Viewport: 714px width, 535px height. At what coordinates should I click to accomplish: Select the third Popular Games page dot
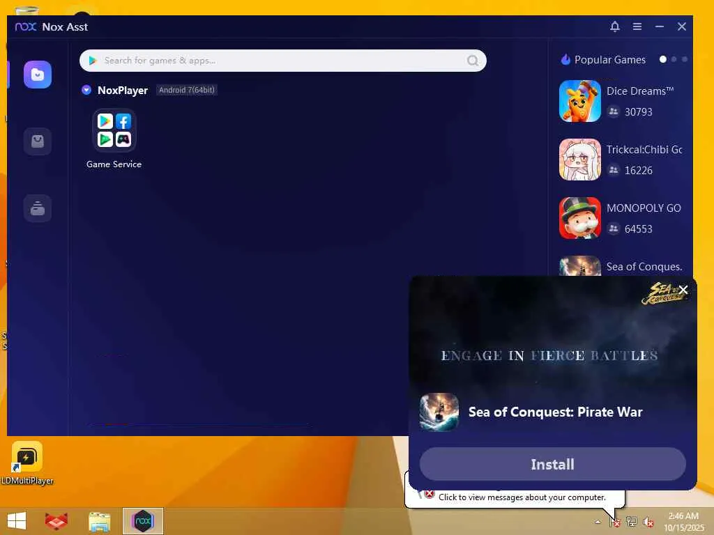[x=685, y=59]
